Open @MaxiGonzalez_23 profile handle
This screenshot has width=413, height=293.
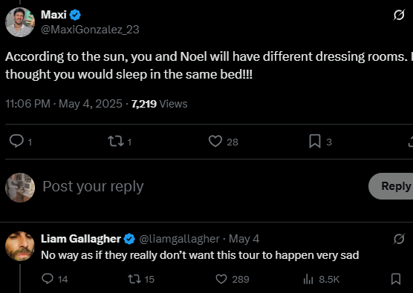pos(90,30)
